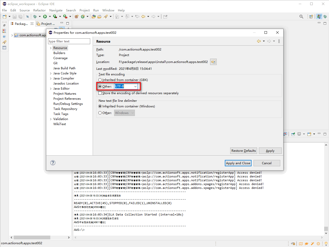Check Store encoding of derived resources separately
This screenshot has width=329, height=247.
click(x=100, y=93)
